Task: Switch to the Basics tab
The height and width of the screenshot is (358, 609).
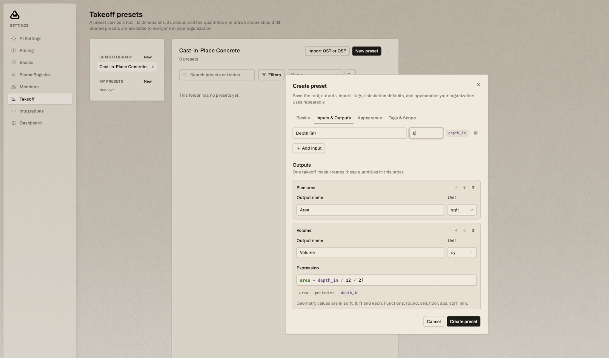Action: [303, 118]
